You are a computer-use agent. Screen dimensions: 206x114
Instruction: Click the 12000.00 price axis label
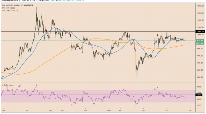pyautogui.click(x=200, y=20)
